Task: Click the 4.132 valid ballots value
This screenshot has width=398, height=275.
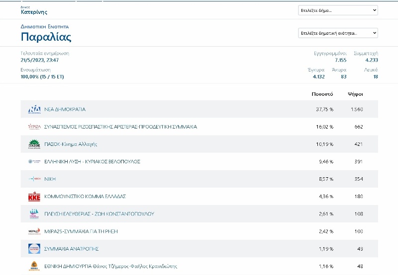Action: point(318,76)
